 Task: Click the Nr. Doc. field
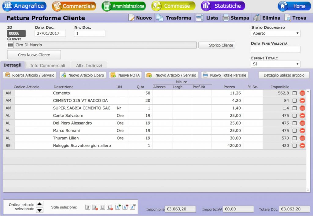pyautogui.click(x=90, y=33)
